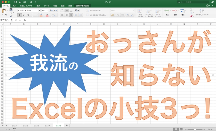216x131 pixels.
Task: Set middle vertical alignment
Action: (x=67, y=11)
